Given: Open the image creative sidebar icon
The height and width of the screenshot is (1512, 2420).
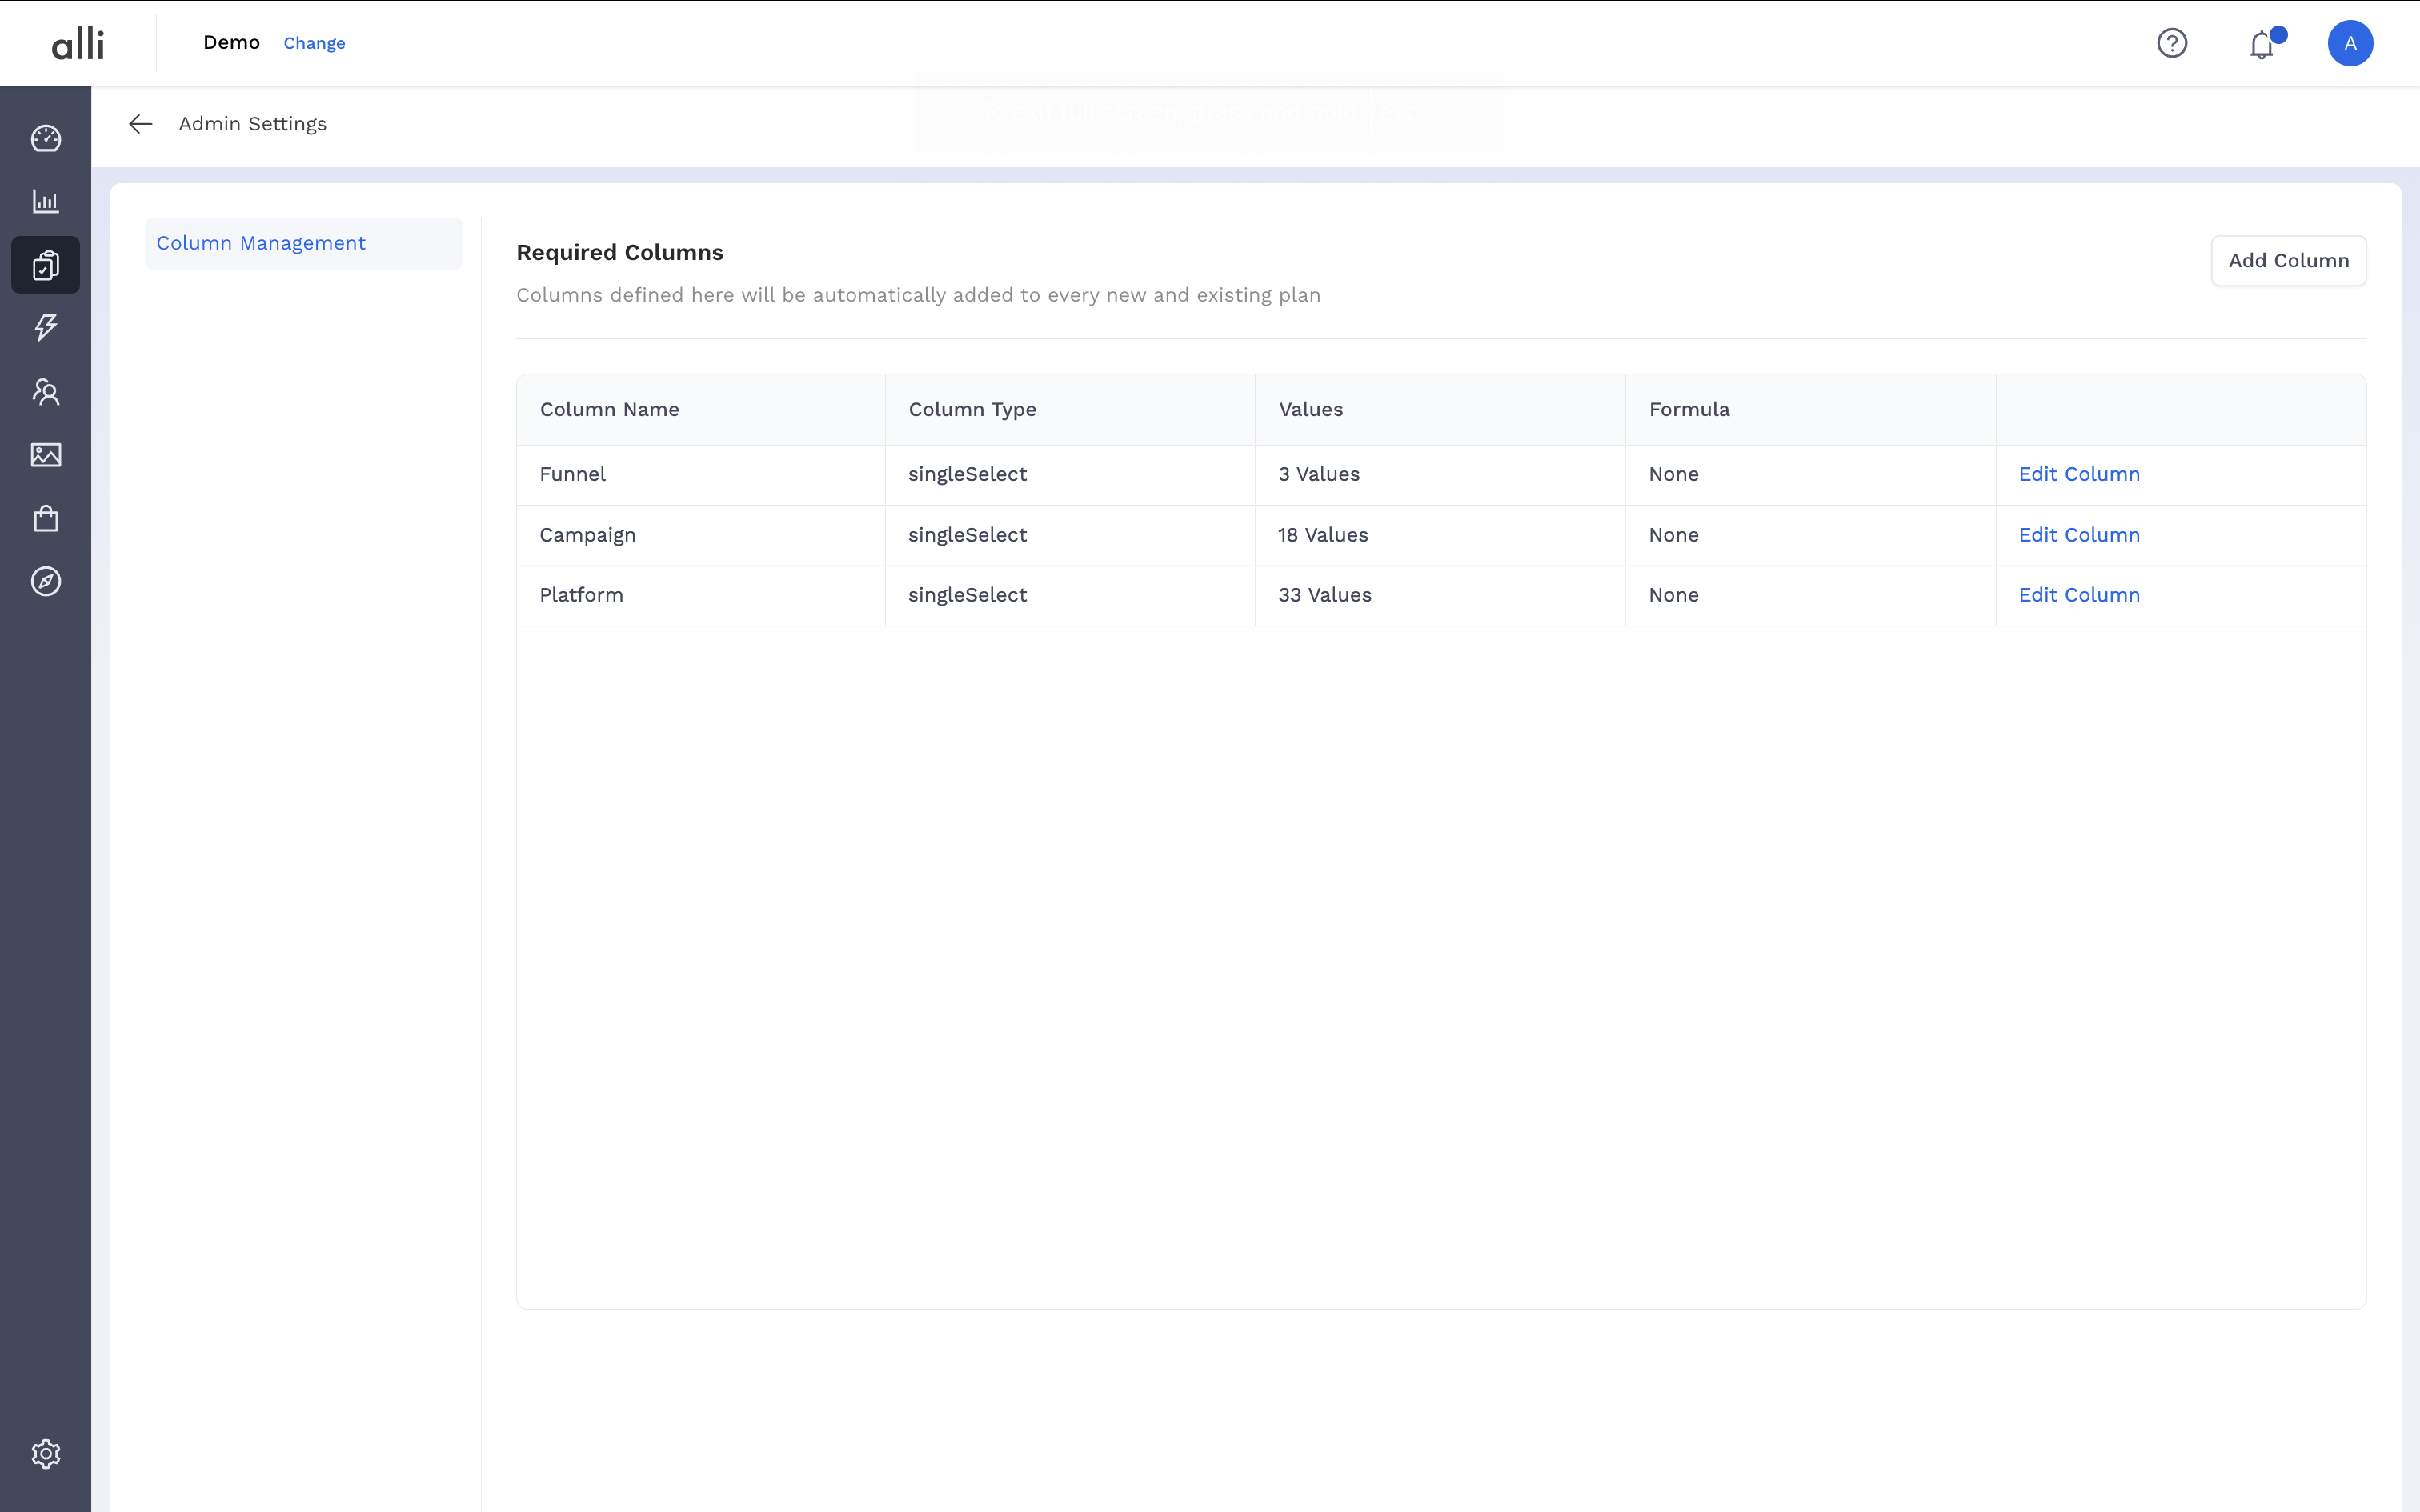Looking at the screenshot, I should [x=46, y=455].
